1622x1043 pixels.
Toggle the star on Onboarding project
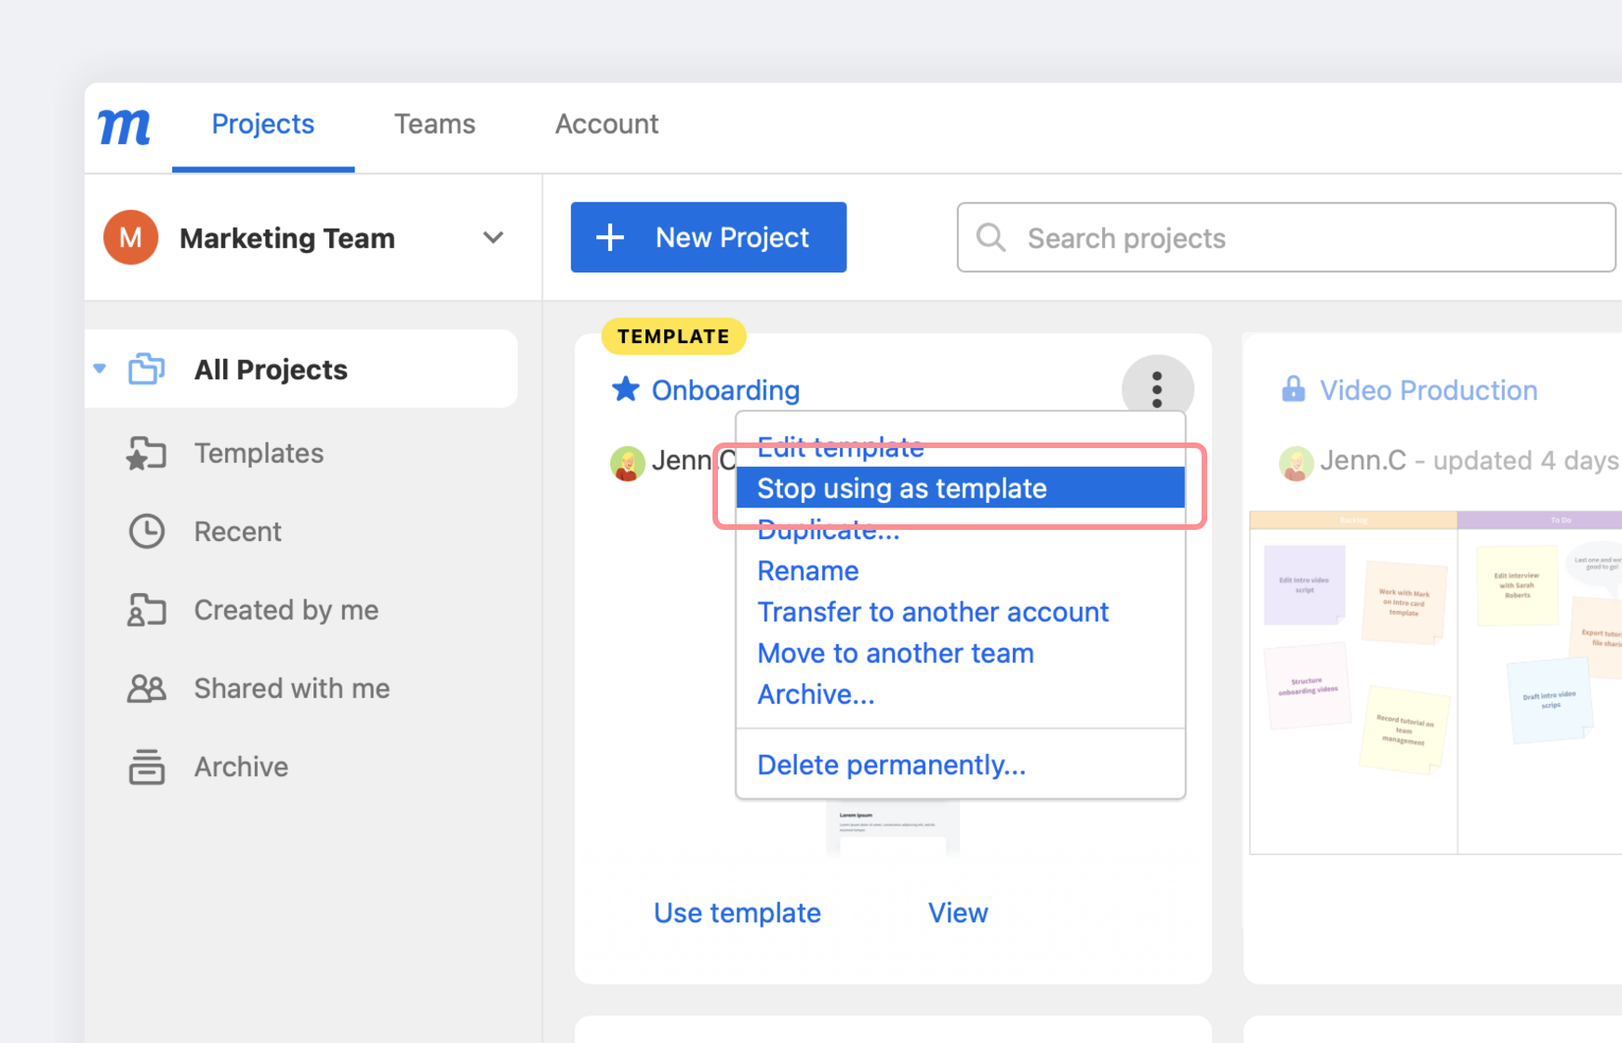click(x=626, y=389)
